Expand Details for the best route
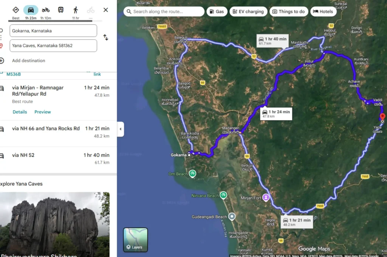 [x=19, y=112]
